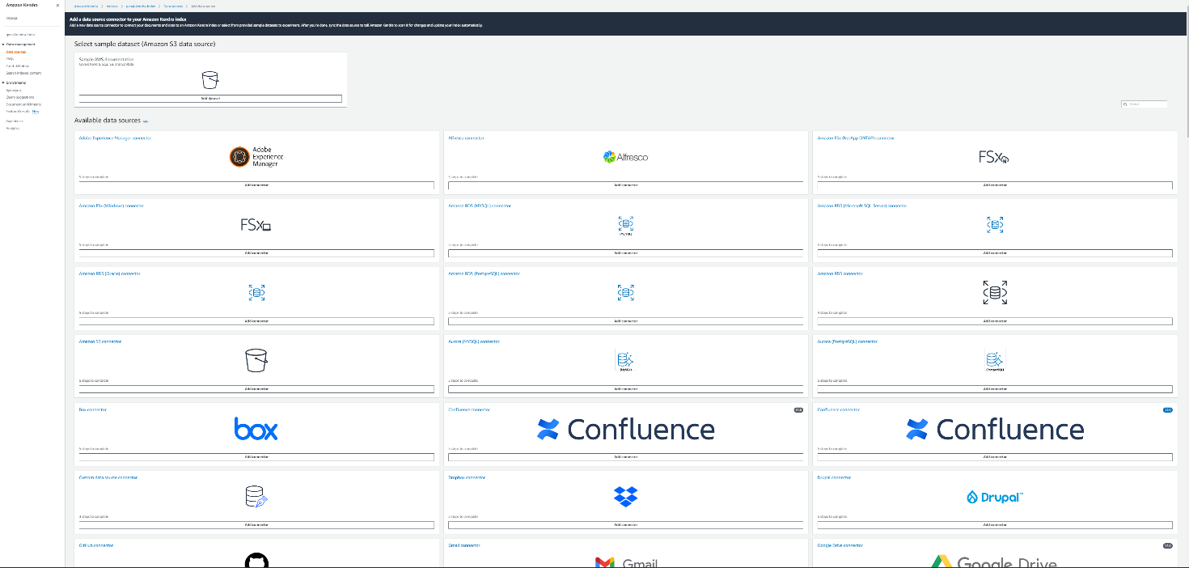Open the Aurora (MySQL) connector title link
1189x568 pixels.
(x=474, y=341)
